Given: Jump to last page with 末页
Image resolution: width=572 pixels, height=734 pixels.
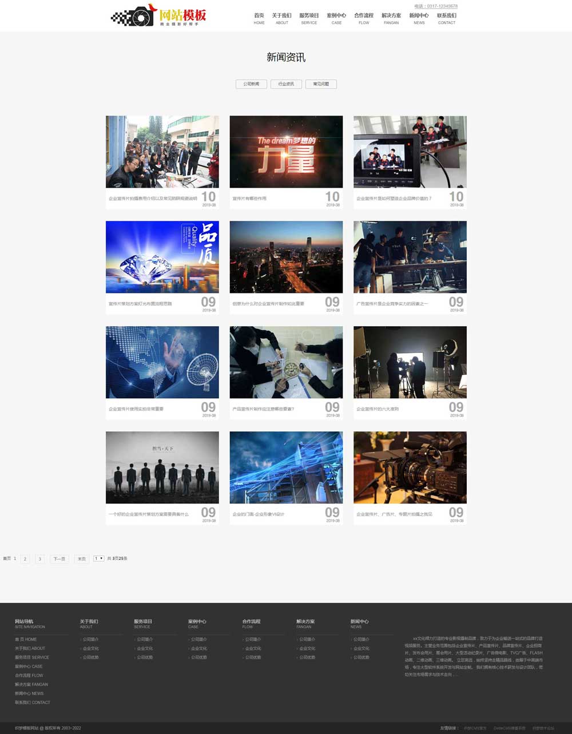Looking at the screenshot, I should [x=82, y=559].
